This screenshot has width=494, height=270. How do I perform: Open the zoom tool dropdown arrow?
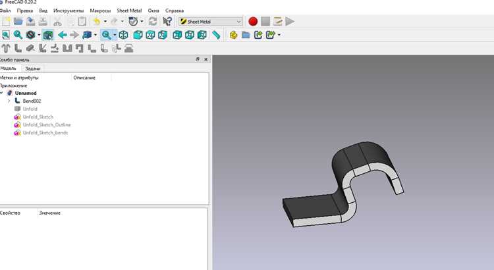(115, 35)
